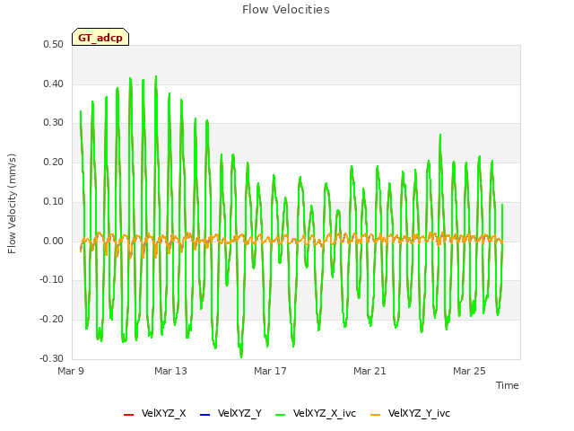
Task: Click the GT_adcp annotation label
Action: [x=100, y=37]
